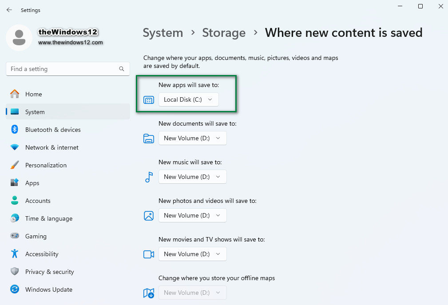Viewport: 448px width, 305px height.
Task: Click the Accessibility figure icon
Action: (15, 254)
